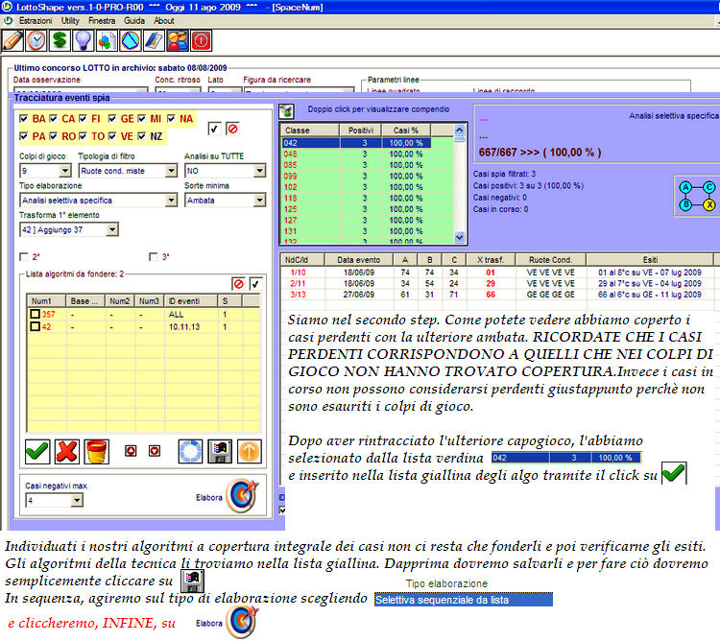Click the lightbulb icon in the toolbar
720x641 pixels.
click(84, 41)
